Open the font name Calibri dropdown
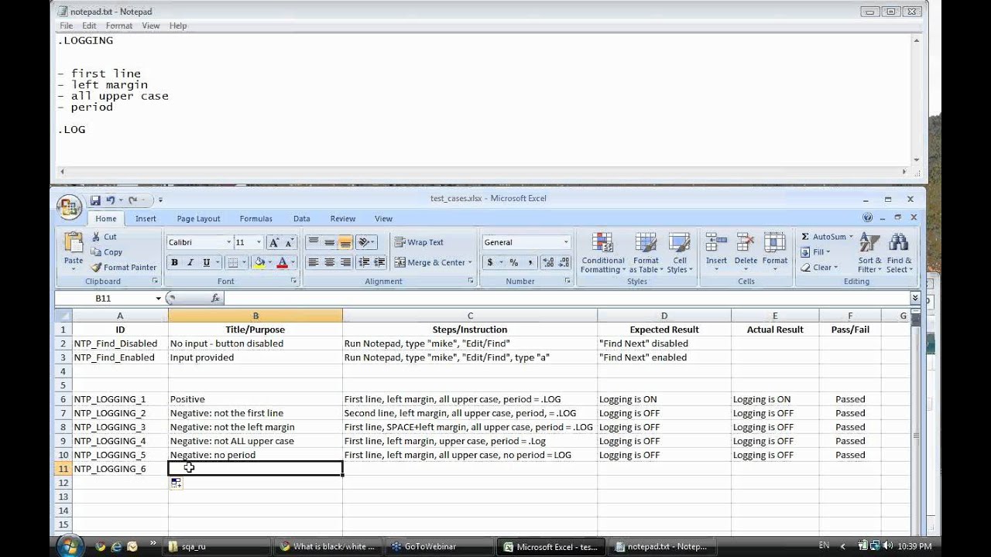This screenshot has height=557, width=991. [228, 242]
